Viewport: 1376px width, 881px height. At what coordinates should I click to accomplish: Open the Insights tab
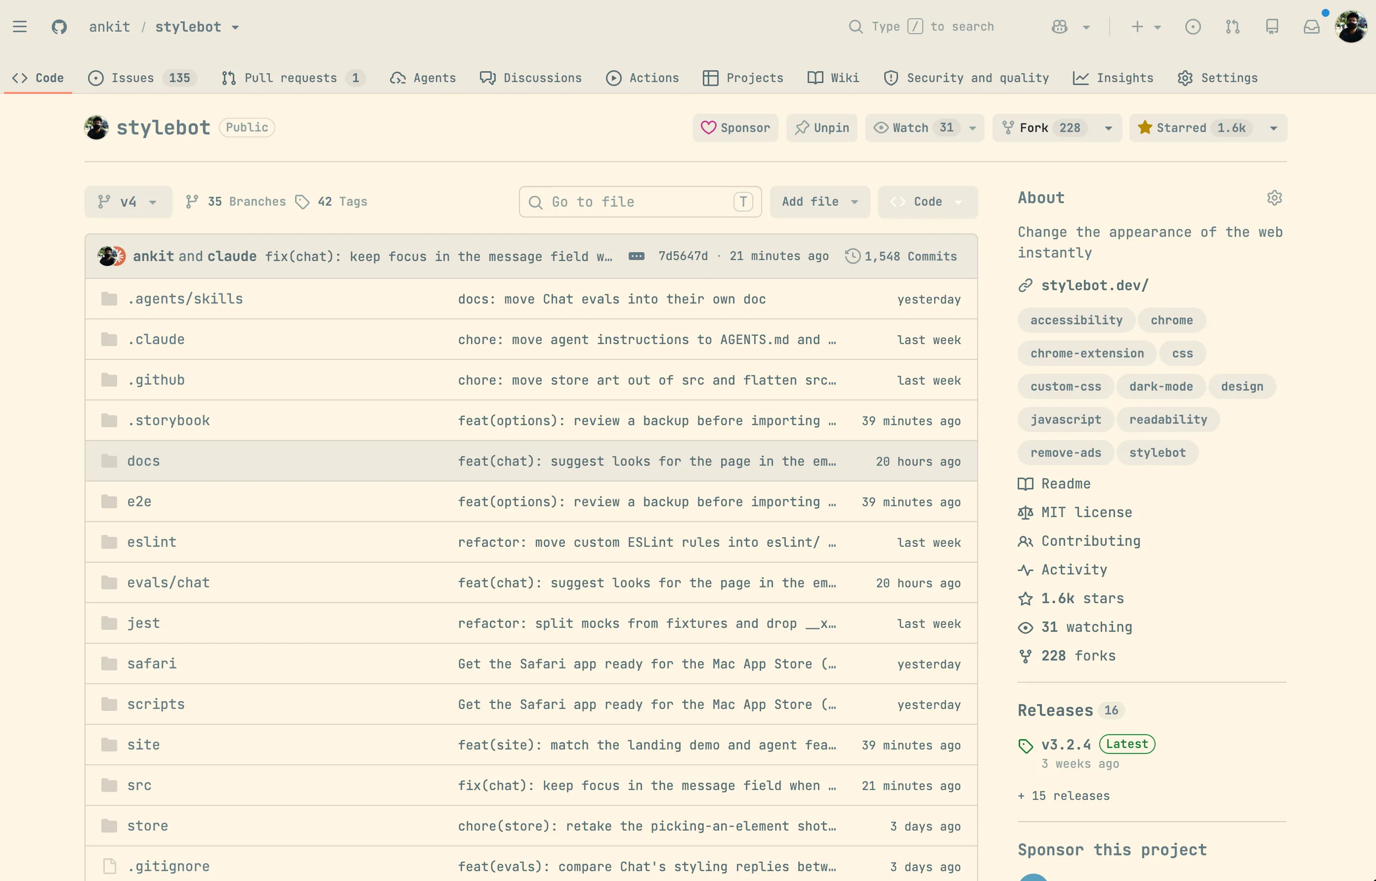[x=1113, y=78]
